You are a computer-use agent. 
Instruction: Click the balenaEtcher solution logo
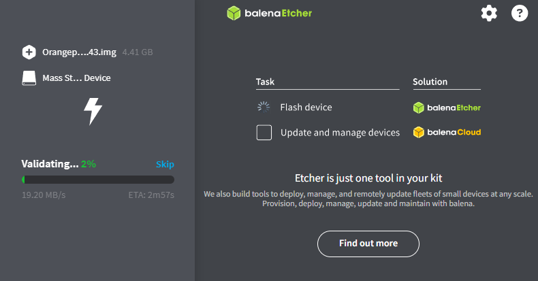click(447, 108)
